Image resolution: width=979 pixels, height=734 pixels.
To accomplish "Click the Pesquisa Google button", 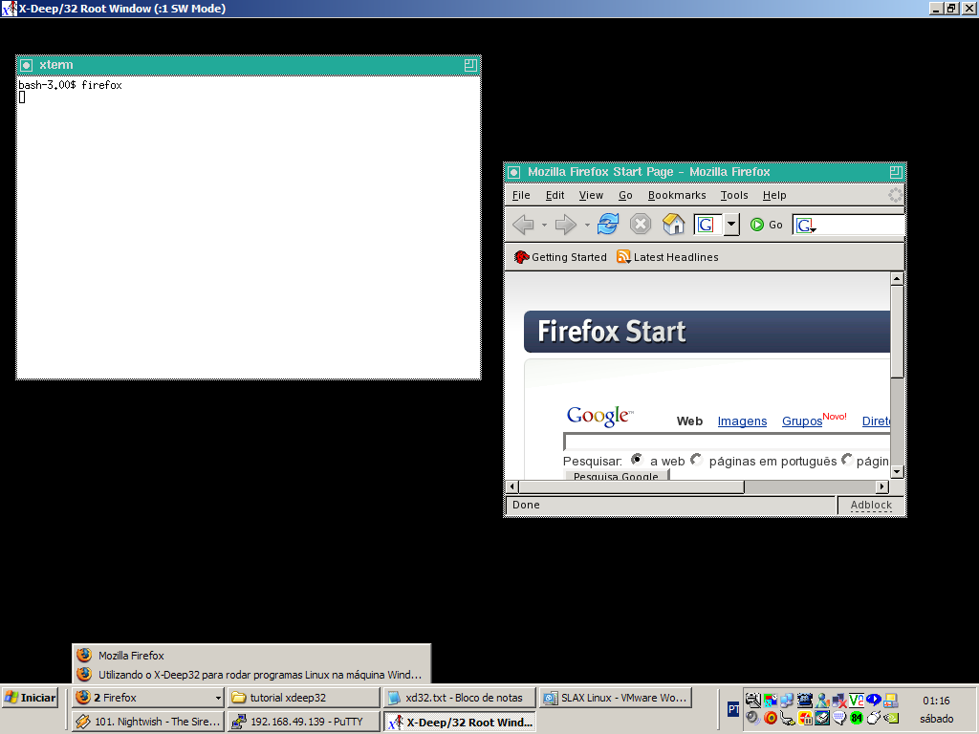I will [616, 475].
